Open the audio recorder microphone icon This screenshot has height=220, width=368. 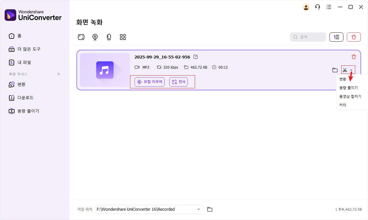point(109,37)
